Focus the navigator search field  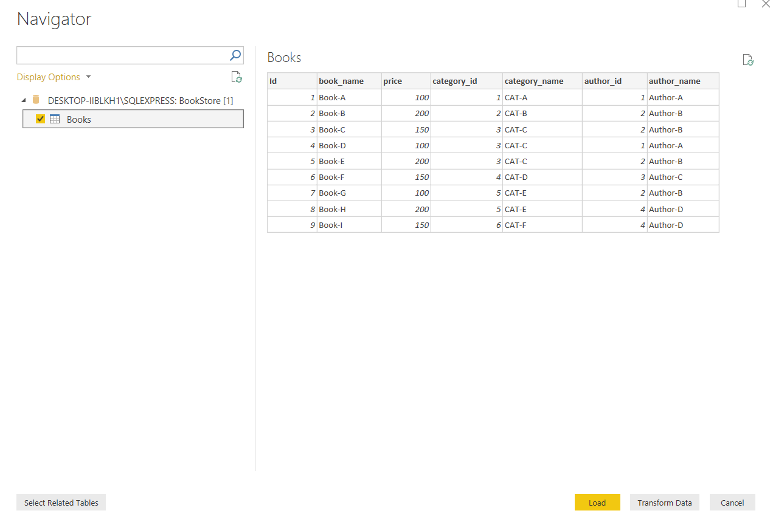click(x=122, y=55)
